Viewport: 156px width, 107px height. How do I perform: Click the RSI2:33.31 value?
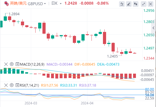tap(69, 85)
